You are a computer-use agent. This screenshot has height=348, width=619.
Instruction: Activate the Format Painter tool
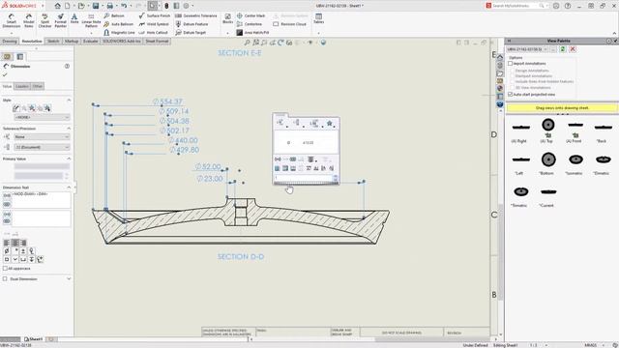click(60, 20)
